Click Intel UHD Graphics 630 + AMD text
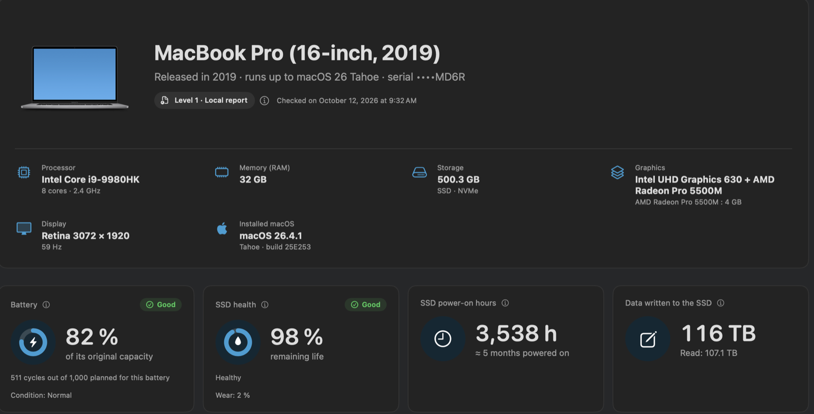 [705, 179]
